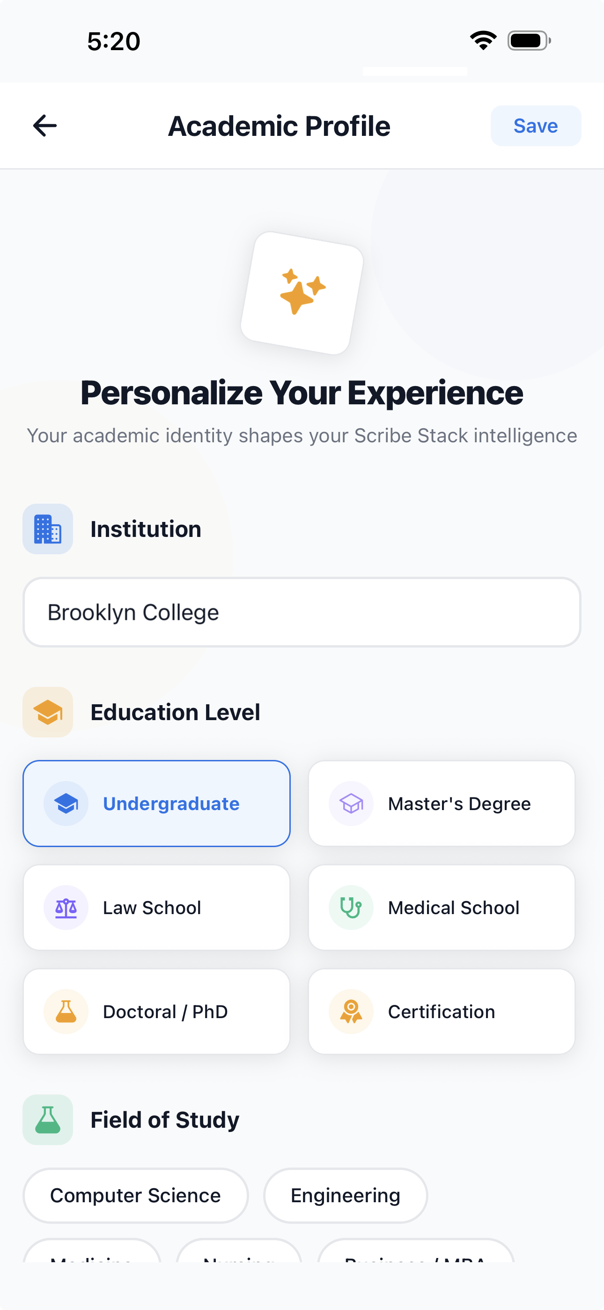Screen dimensions: 604x1310
Task: Select the Undergraduate education level
Action: click(x=156, y=804)
